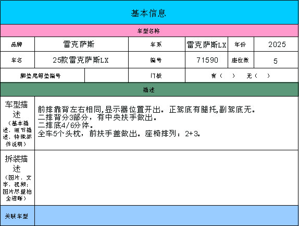The height and width of the screenshot is (226, 299).
Task: Click the blue 关联车型 value cell
Action: (167, 216)
